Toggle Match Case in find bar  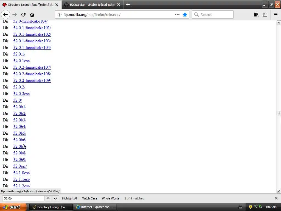click(x=89, y=198)
